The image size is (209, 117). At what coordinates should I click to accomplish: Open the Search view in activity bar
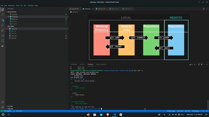tap(3, 15)
